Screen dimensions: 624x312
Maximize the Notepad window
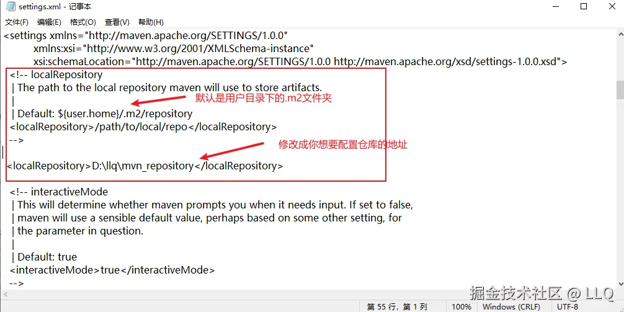pos(584,7)
